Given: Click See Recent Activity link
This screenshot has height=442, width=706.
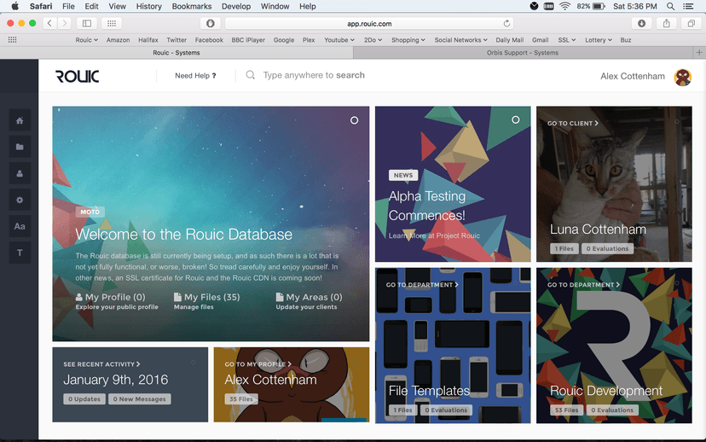Looking at the screenshot, I should [x=101, y=364].
